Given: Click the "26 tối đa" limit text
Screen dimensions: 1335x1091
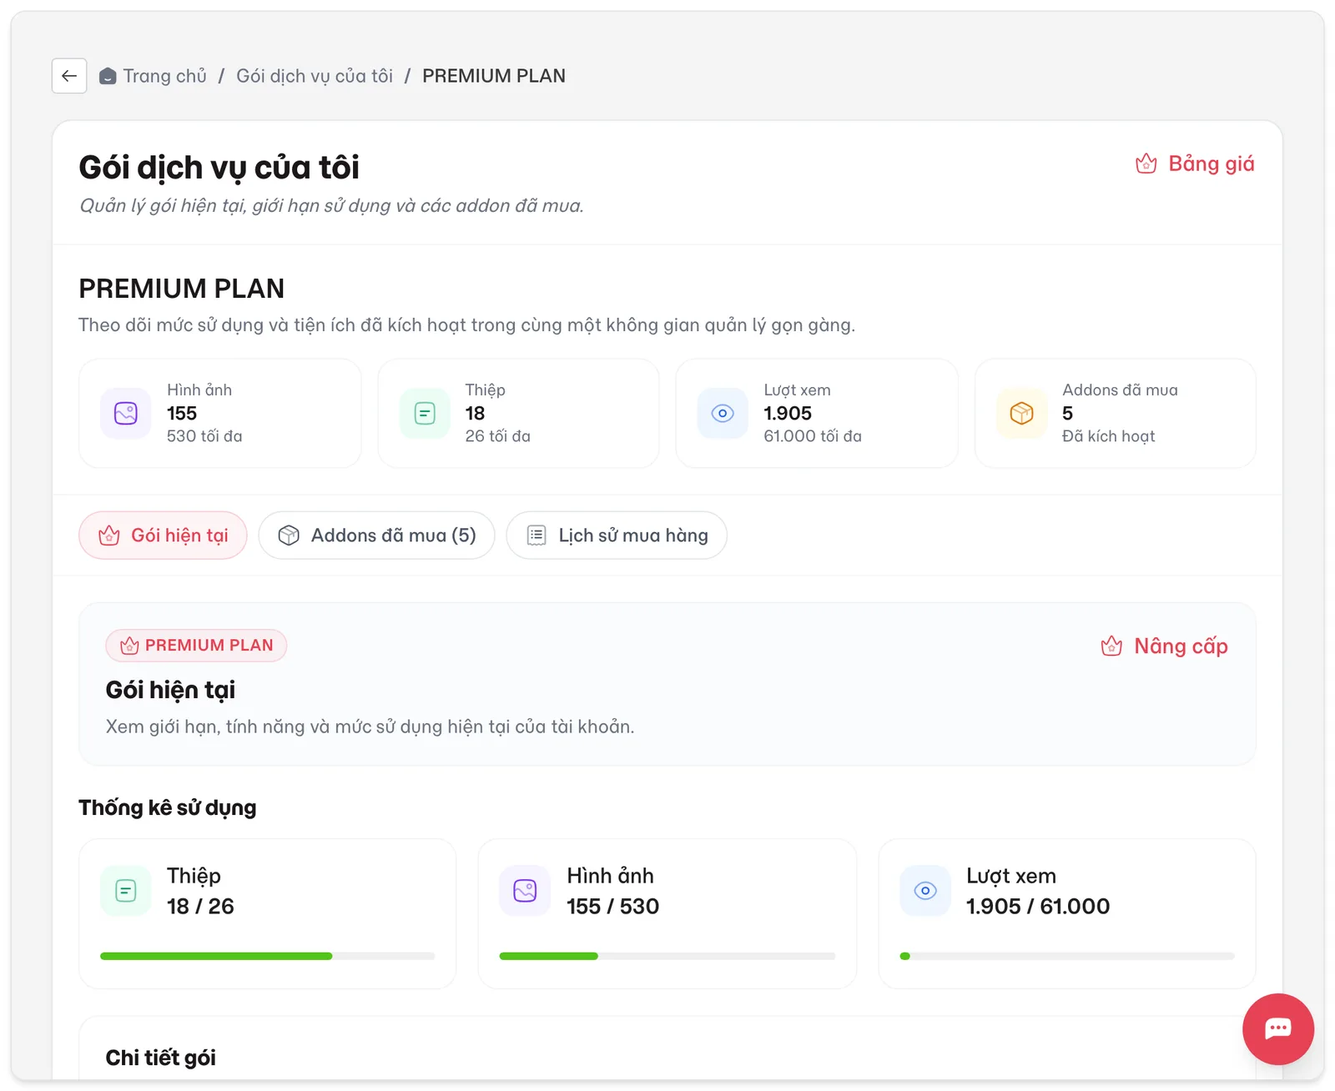Looking at the screenshot, I should (x=498, y=436).
